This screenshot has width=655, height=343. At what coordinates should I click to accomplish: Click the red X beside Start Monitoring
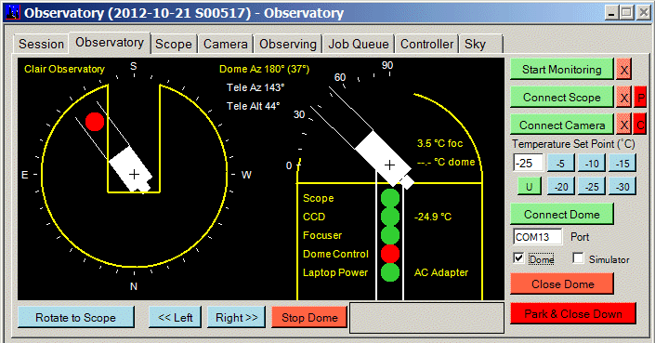pos(623,70)
